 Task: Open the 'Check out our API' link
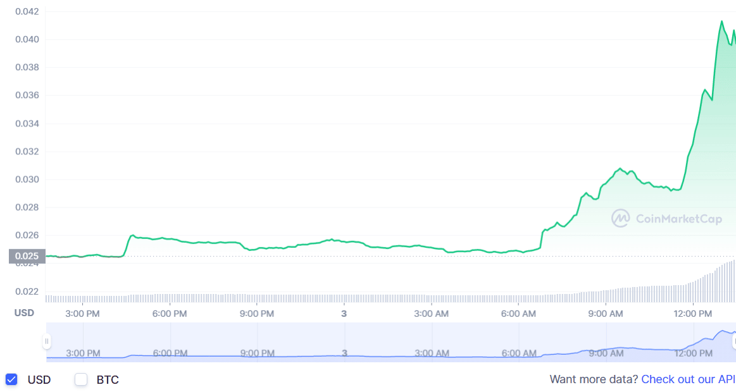688,379
